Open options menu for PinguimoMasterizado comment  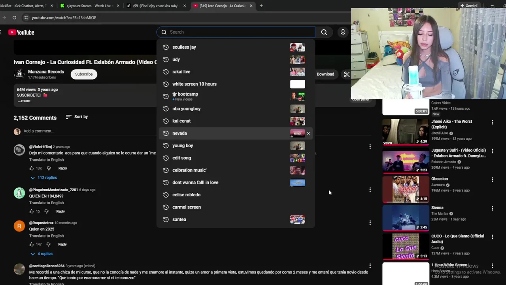[x=370, y=190]
